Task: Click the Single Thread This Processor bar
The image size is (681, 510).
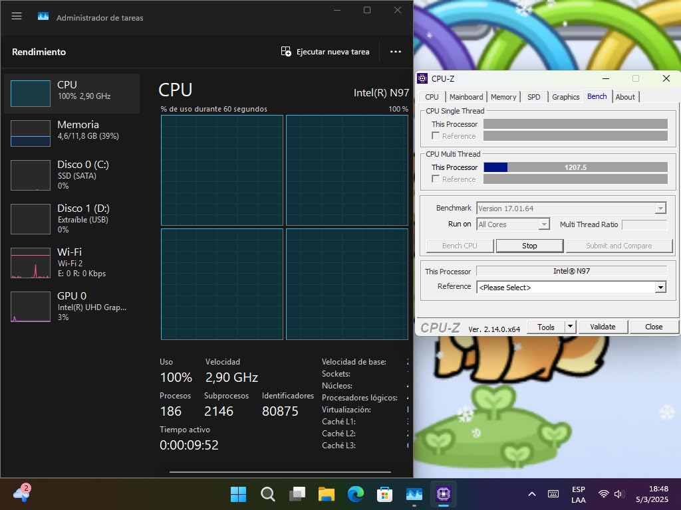Action: 575,124
